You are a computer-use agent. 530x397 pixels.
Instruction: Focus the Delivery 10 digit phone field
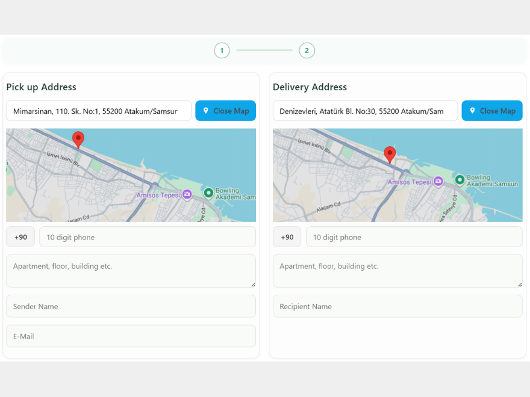click(x=414, y=237)
